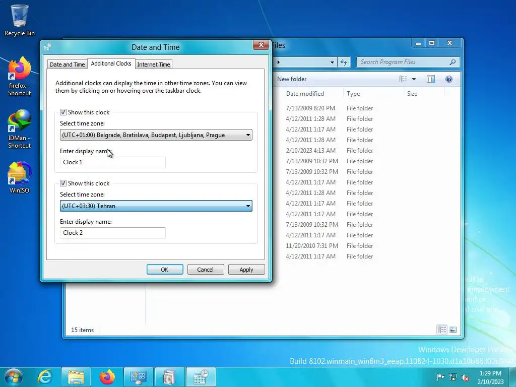This screenshot has height=387, width=516.
Task: Open the Tehran time zone dropdown
Action: (x=156, y=206)
